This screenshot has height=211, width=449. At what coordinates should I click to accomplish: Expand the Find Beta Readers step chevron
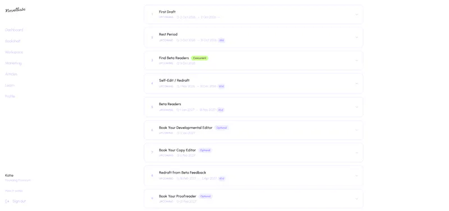[356, 60]
